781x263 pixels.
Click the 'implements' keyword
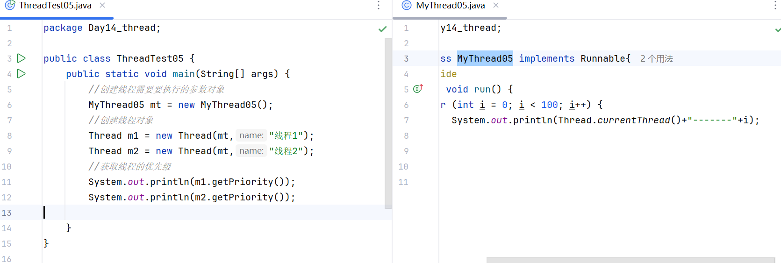pos(547,58)
